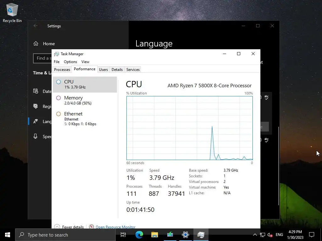Select the Ethernet performance item
The width and height of the screenshot is (322, 241).
tap(85, 119)
